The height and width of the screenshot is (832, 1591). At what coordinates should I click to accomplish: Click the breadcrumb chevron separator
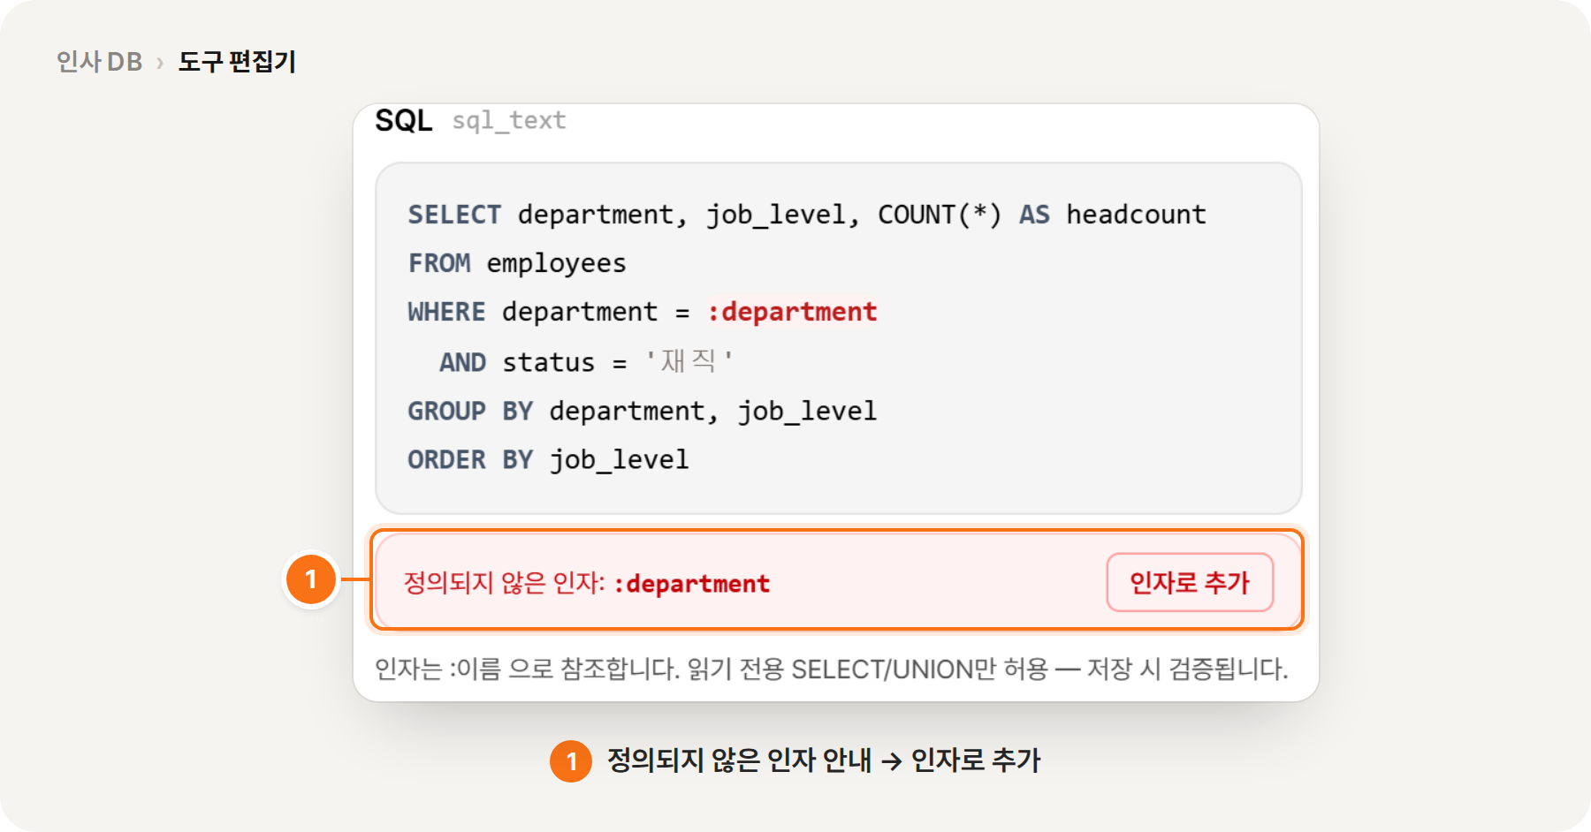click(x=160, y=63)
